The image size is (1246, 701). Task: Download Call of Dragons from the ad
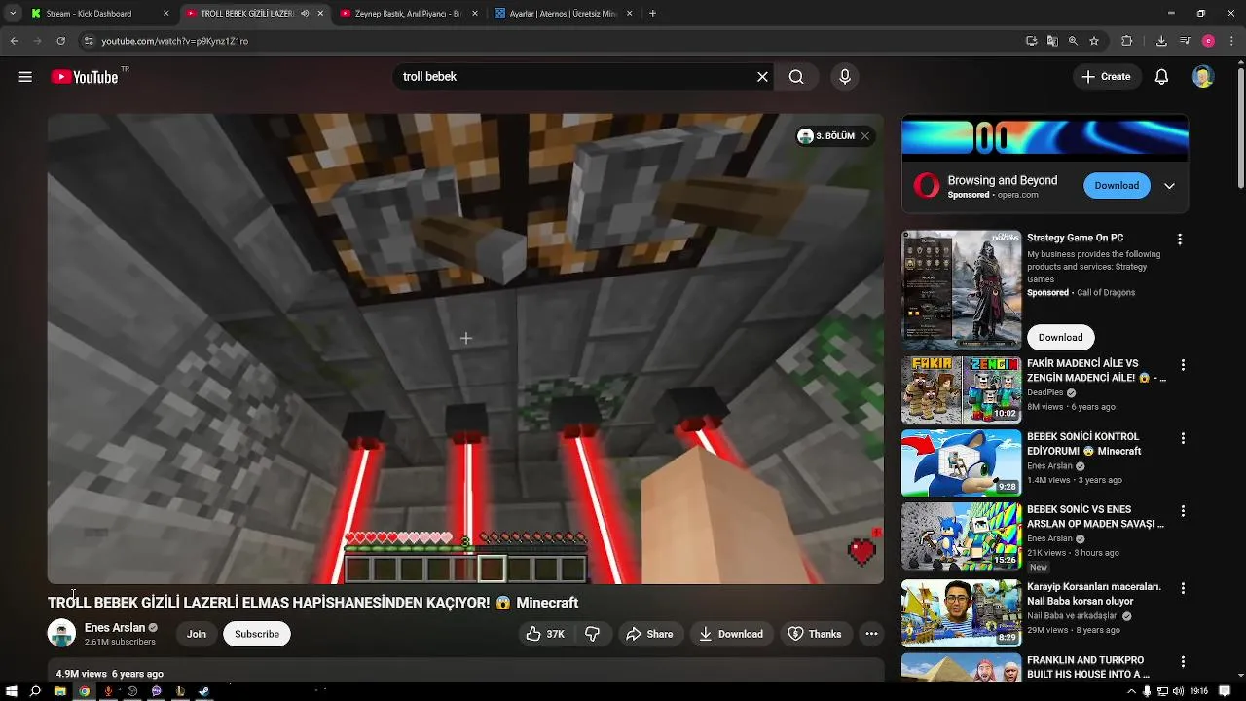[x=1060, y=337]
